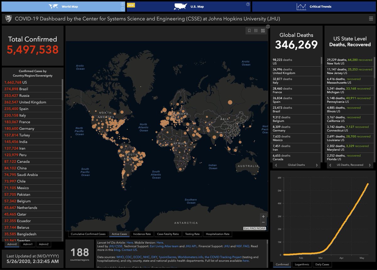
Task: Select the Confirmed chart tab
Action: (282, 264)
